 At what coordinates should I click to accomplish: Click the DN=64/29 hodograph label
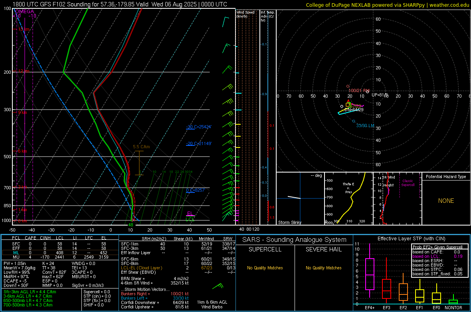coord(354,110)
